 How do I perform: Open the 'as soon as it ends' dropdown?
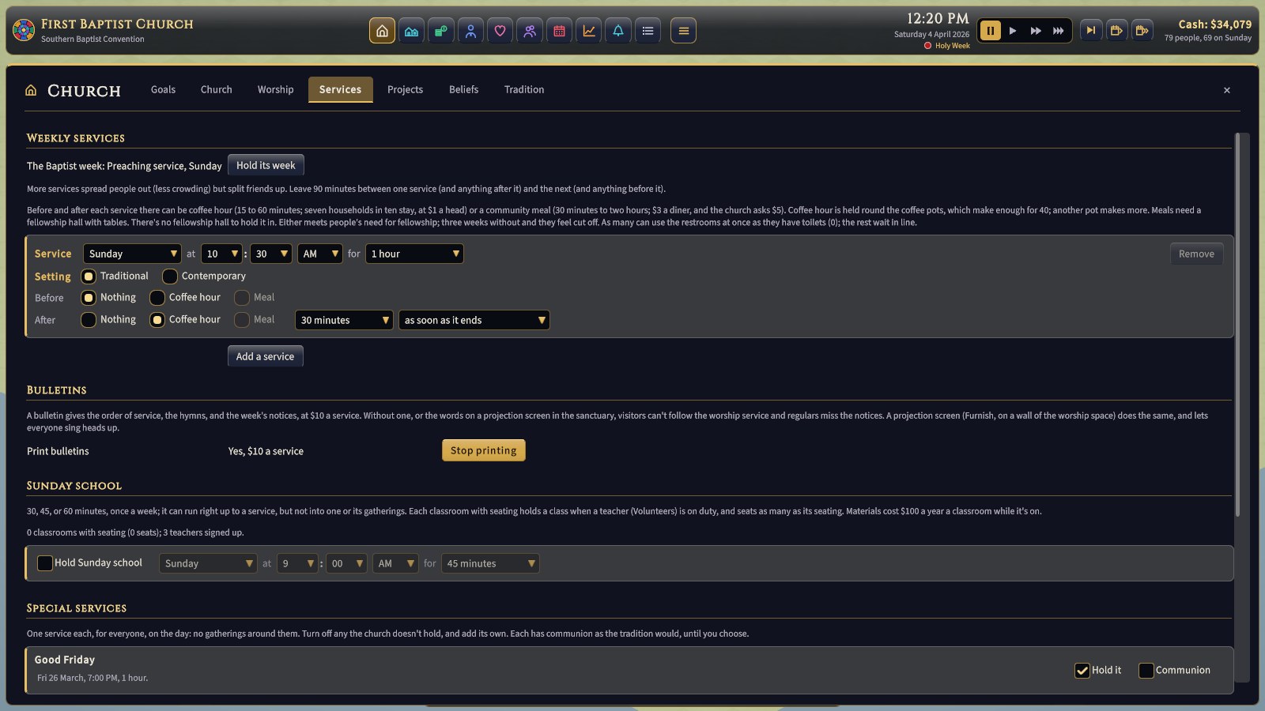474,320
